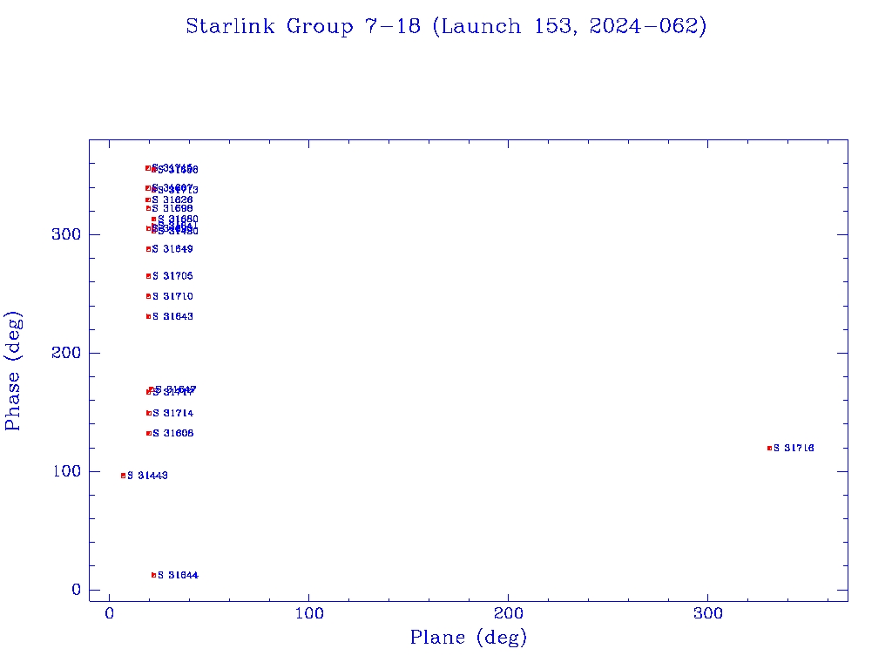Select the red marker beside S 31443

[x=123, y=476]
